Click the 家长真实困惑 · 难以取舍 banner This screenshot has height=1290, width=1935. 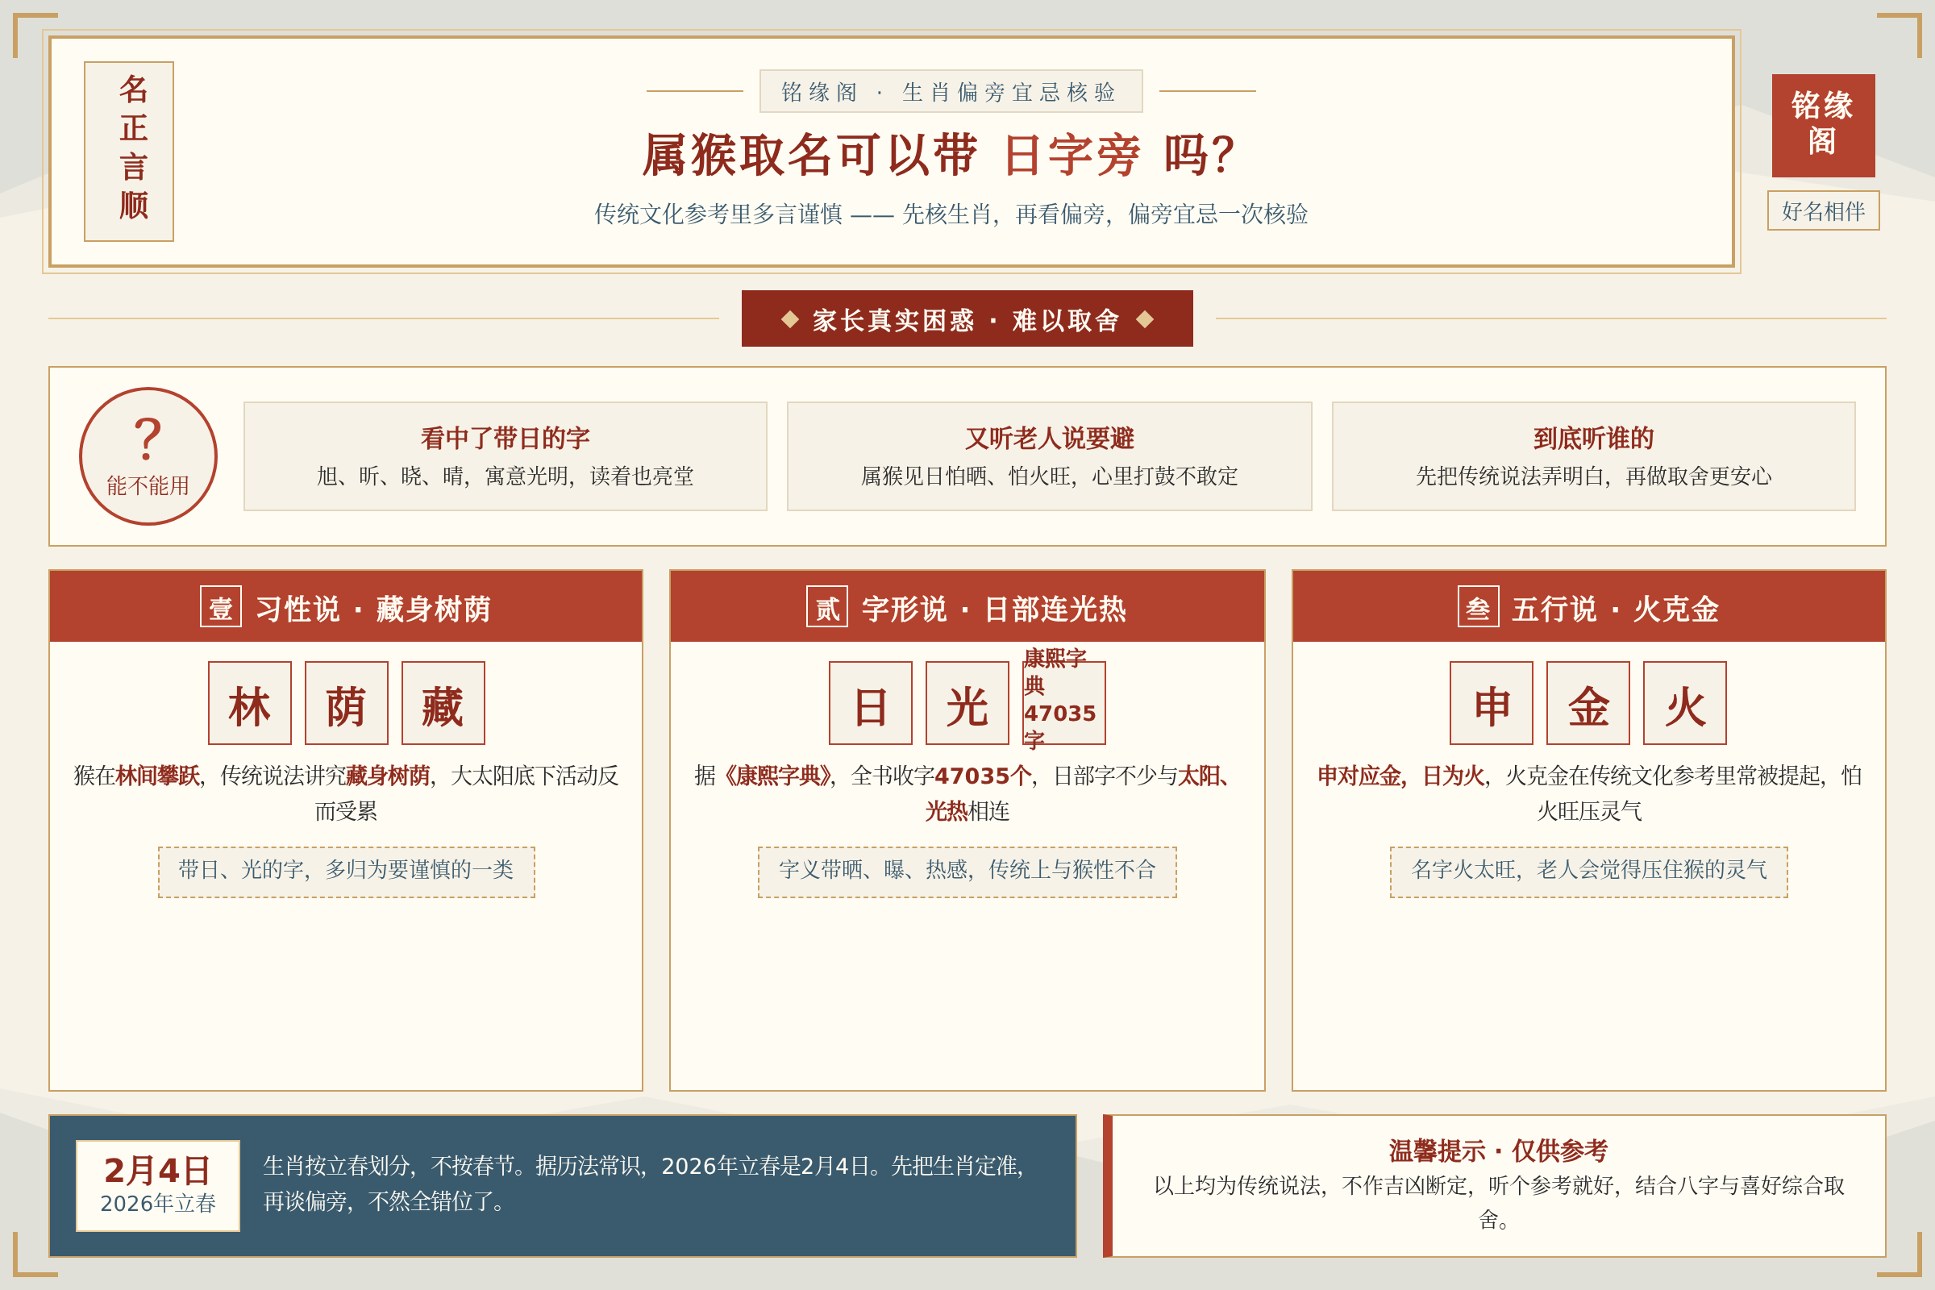point(967,318)
